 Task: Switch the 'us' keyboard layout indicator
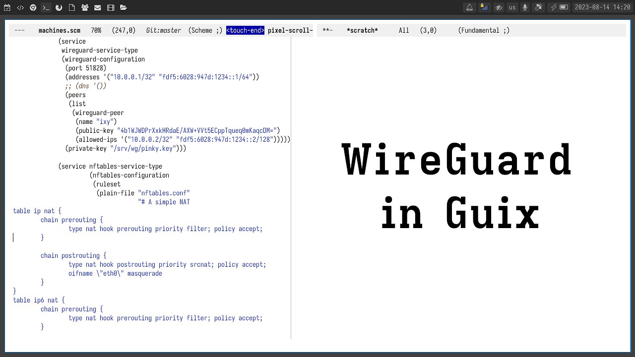tap(512, 7)
